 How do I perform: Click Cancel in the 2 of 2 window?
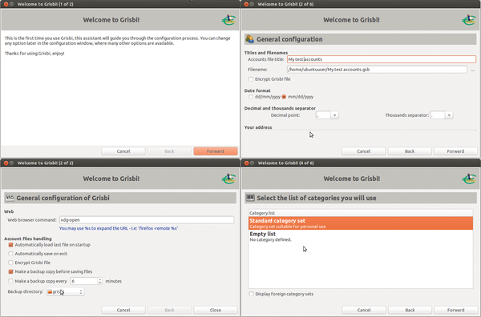[x=123, y=310]
